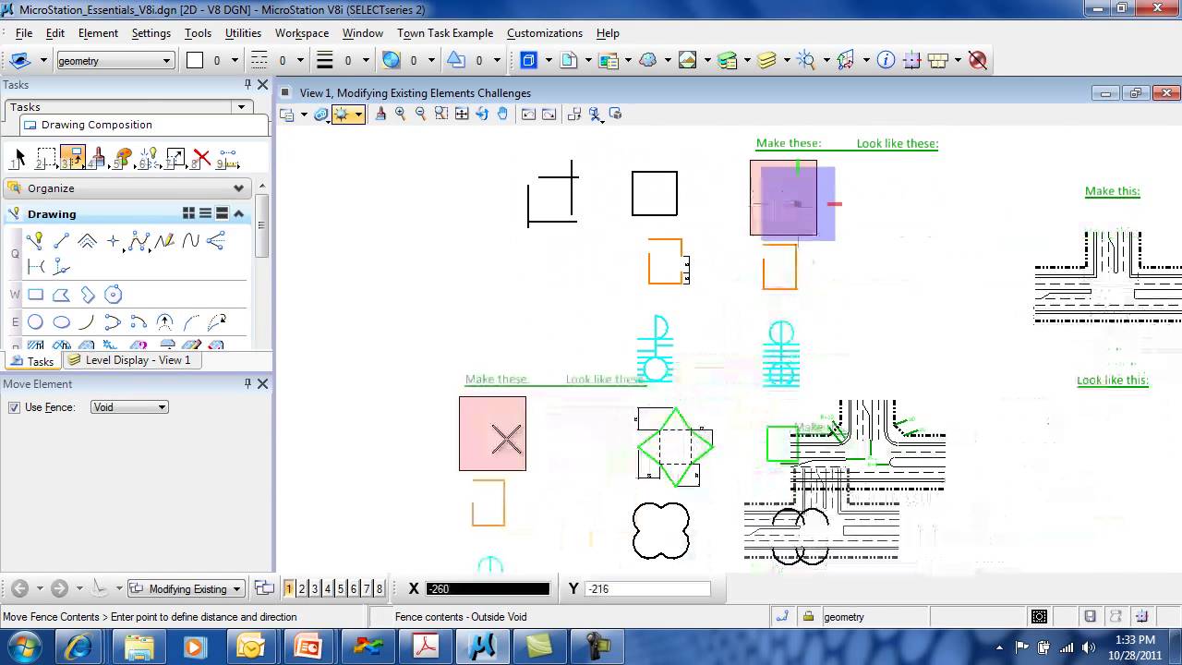Activate the Pan View hand tool
Image resolution: width=1182 pixels, height=665 pixels.
point(502,114)
